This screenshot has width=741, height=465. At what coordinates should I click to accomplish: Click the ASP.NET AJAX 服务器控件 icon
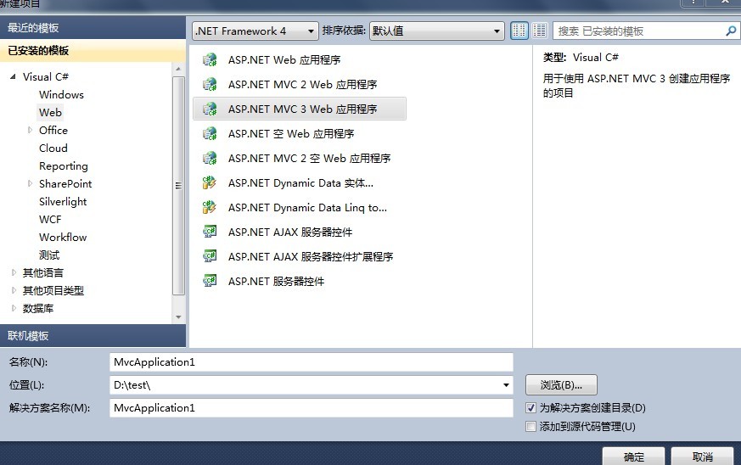(210, 232)
